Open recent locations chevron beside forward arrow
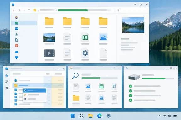181x120 pixels. (x=24, y=10)
